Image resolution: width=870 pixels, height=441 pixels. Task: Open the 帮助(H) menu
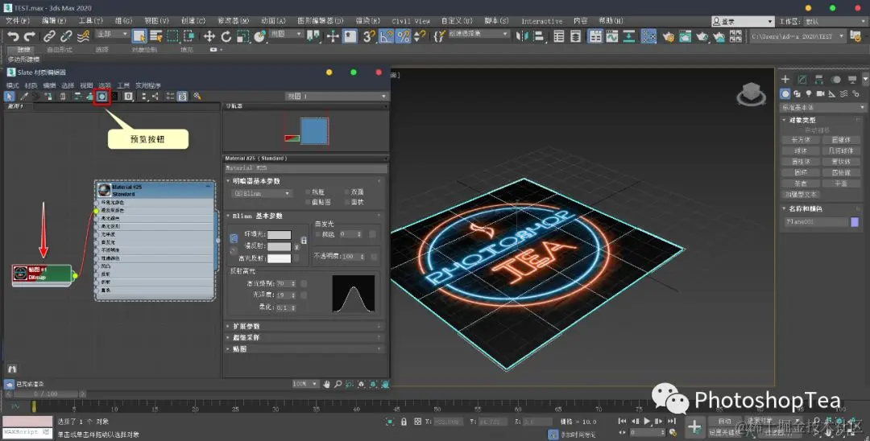pyautogui.click(x=611, y=21)
